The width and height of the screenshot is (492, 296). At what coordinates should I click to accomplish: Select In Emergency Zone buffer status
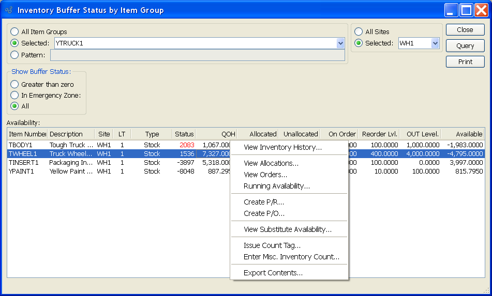click(x=14, y=96)
